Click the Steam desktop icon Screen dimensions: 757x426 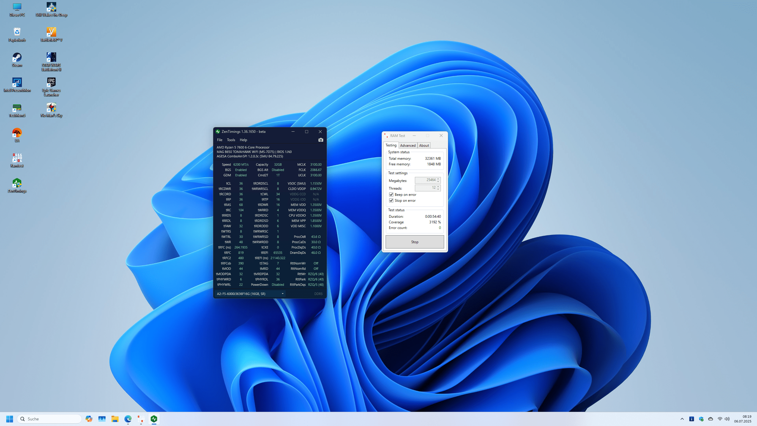[x=17, y=58]
